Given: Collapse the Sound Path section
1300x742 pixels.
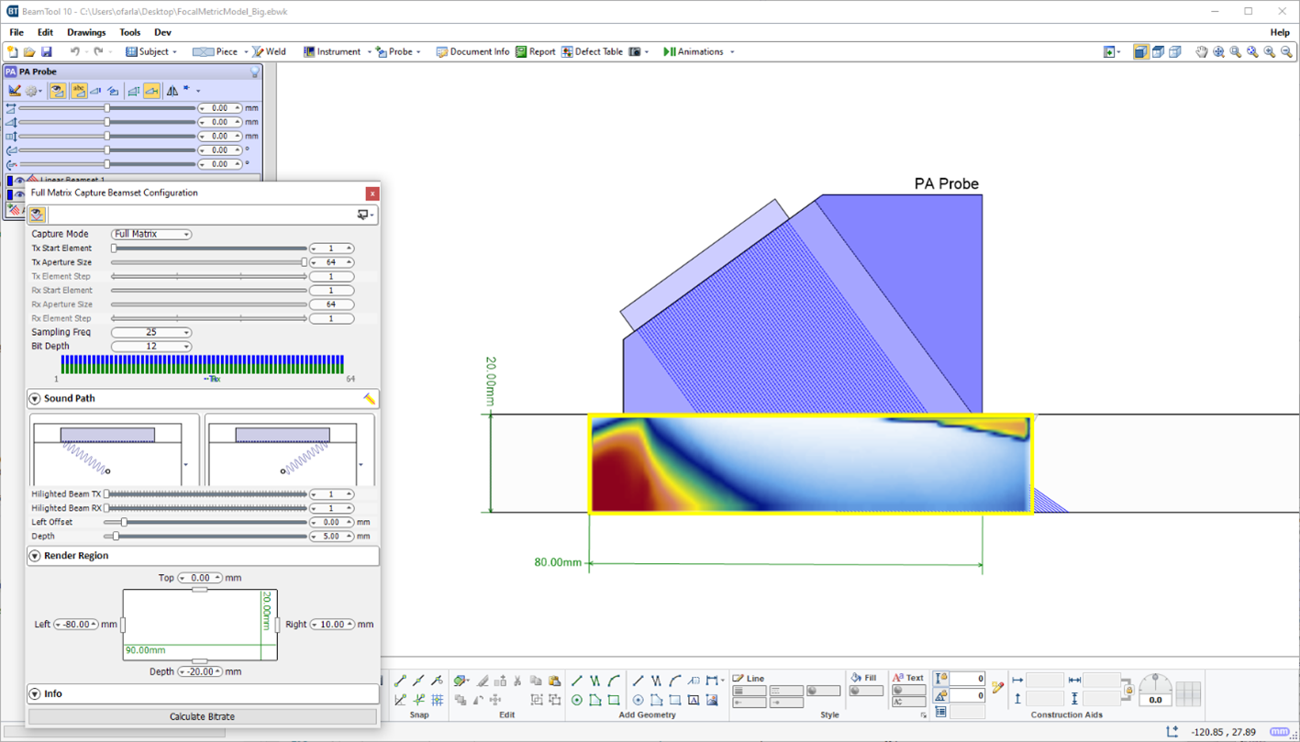Looking at the screenshot, I should coord(35,399).
